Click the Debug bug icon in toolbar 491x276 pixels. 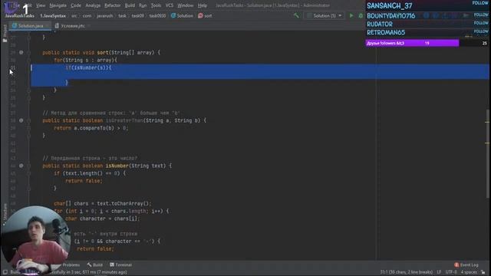tap(361, 15)
